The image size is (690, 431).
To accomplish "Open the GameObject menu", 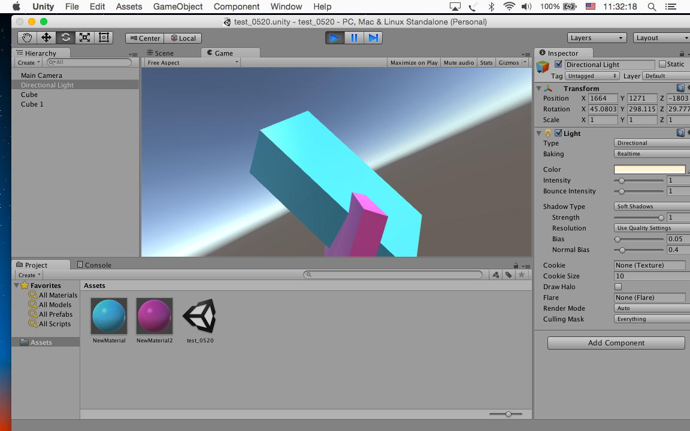I will point(178,7).
